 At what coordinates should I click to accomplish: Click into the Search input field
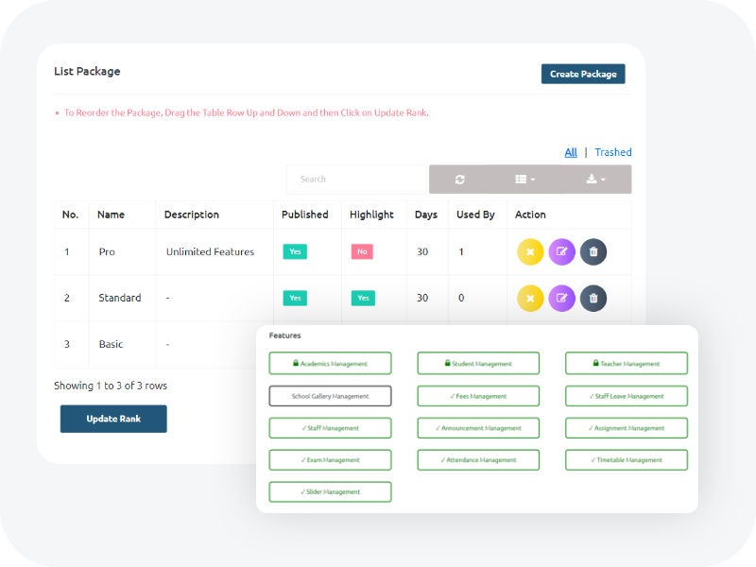(357, 180)
